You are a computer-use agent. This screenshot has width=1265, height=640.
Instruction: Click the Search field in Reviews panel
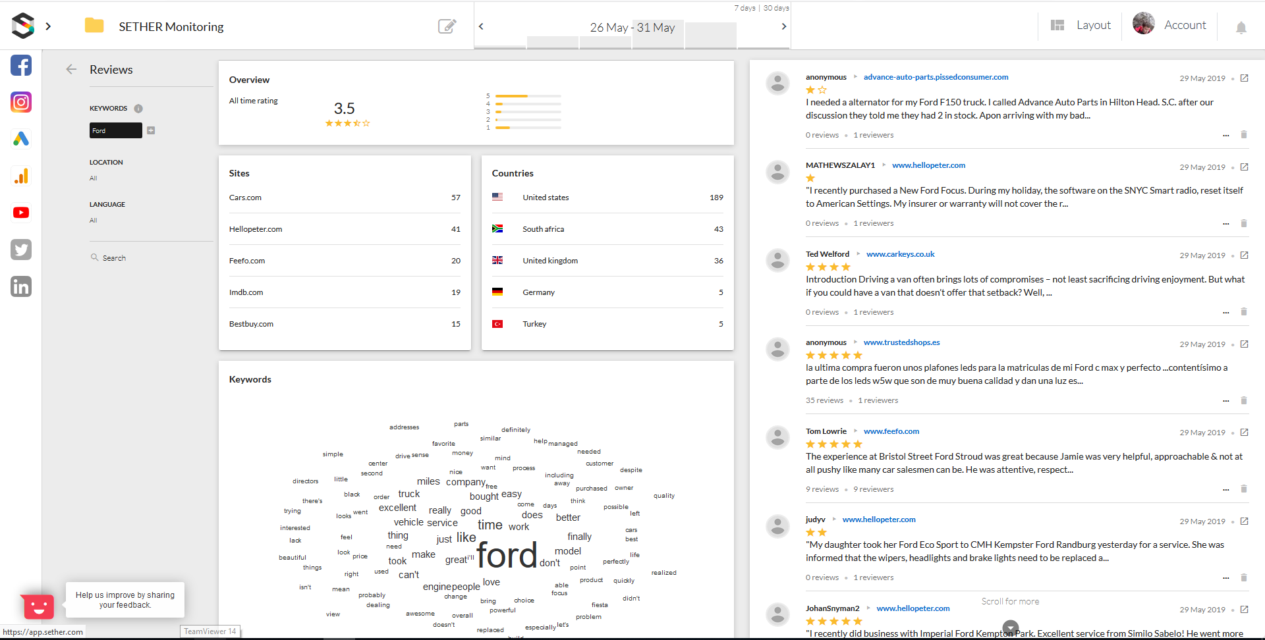[150, 258]
